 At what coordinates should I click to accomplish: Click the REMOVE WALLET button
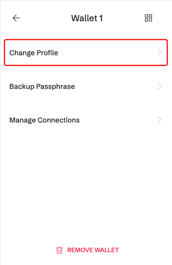87,250
